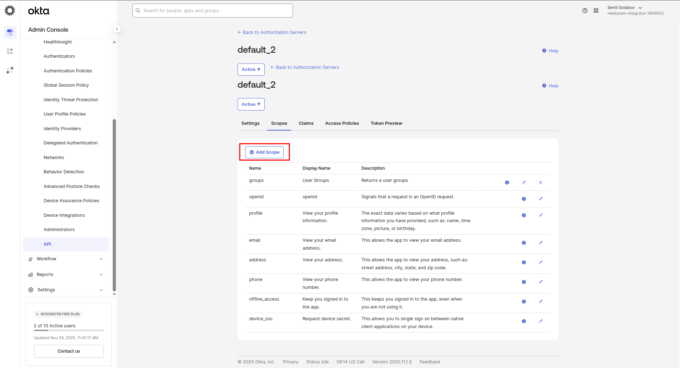Edit the device_sso scope
Screen dimensions: 680x368
[x=541, y=321]
